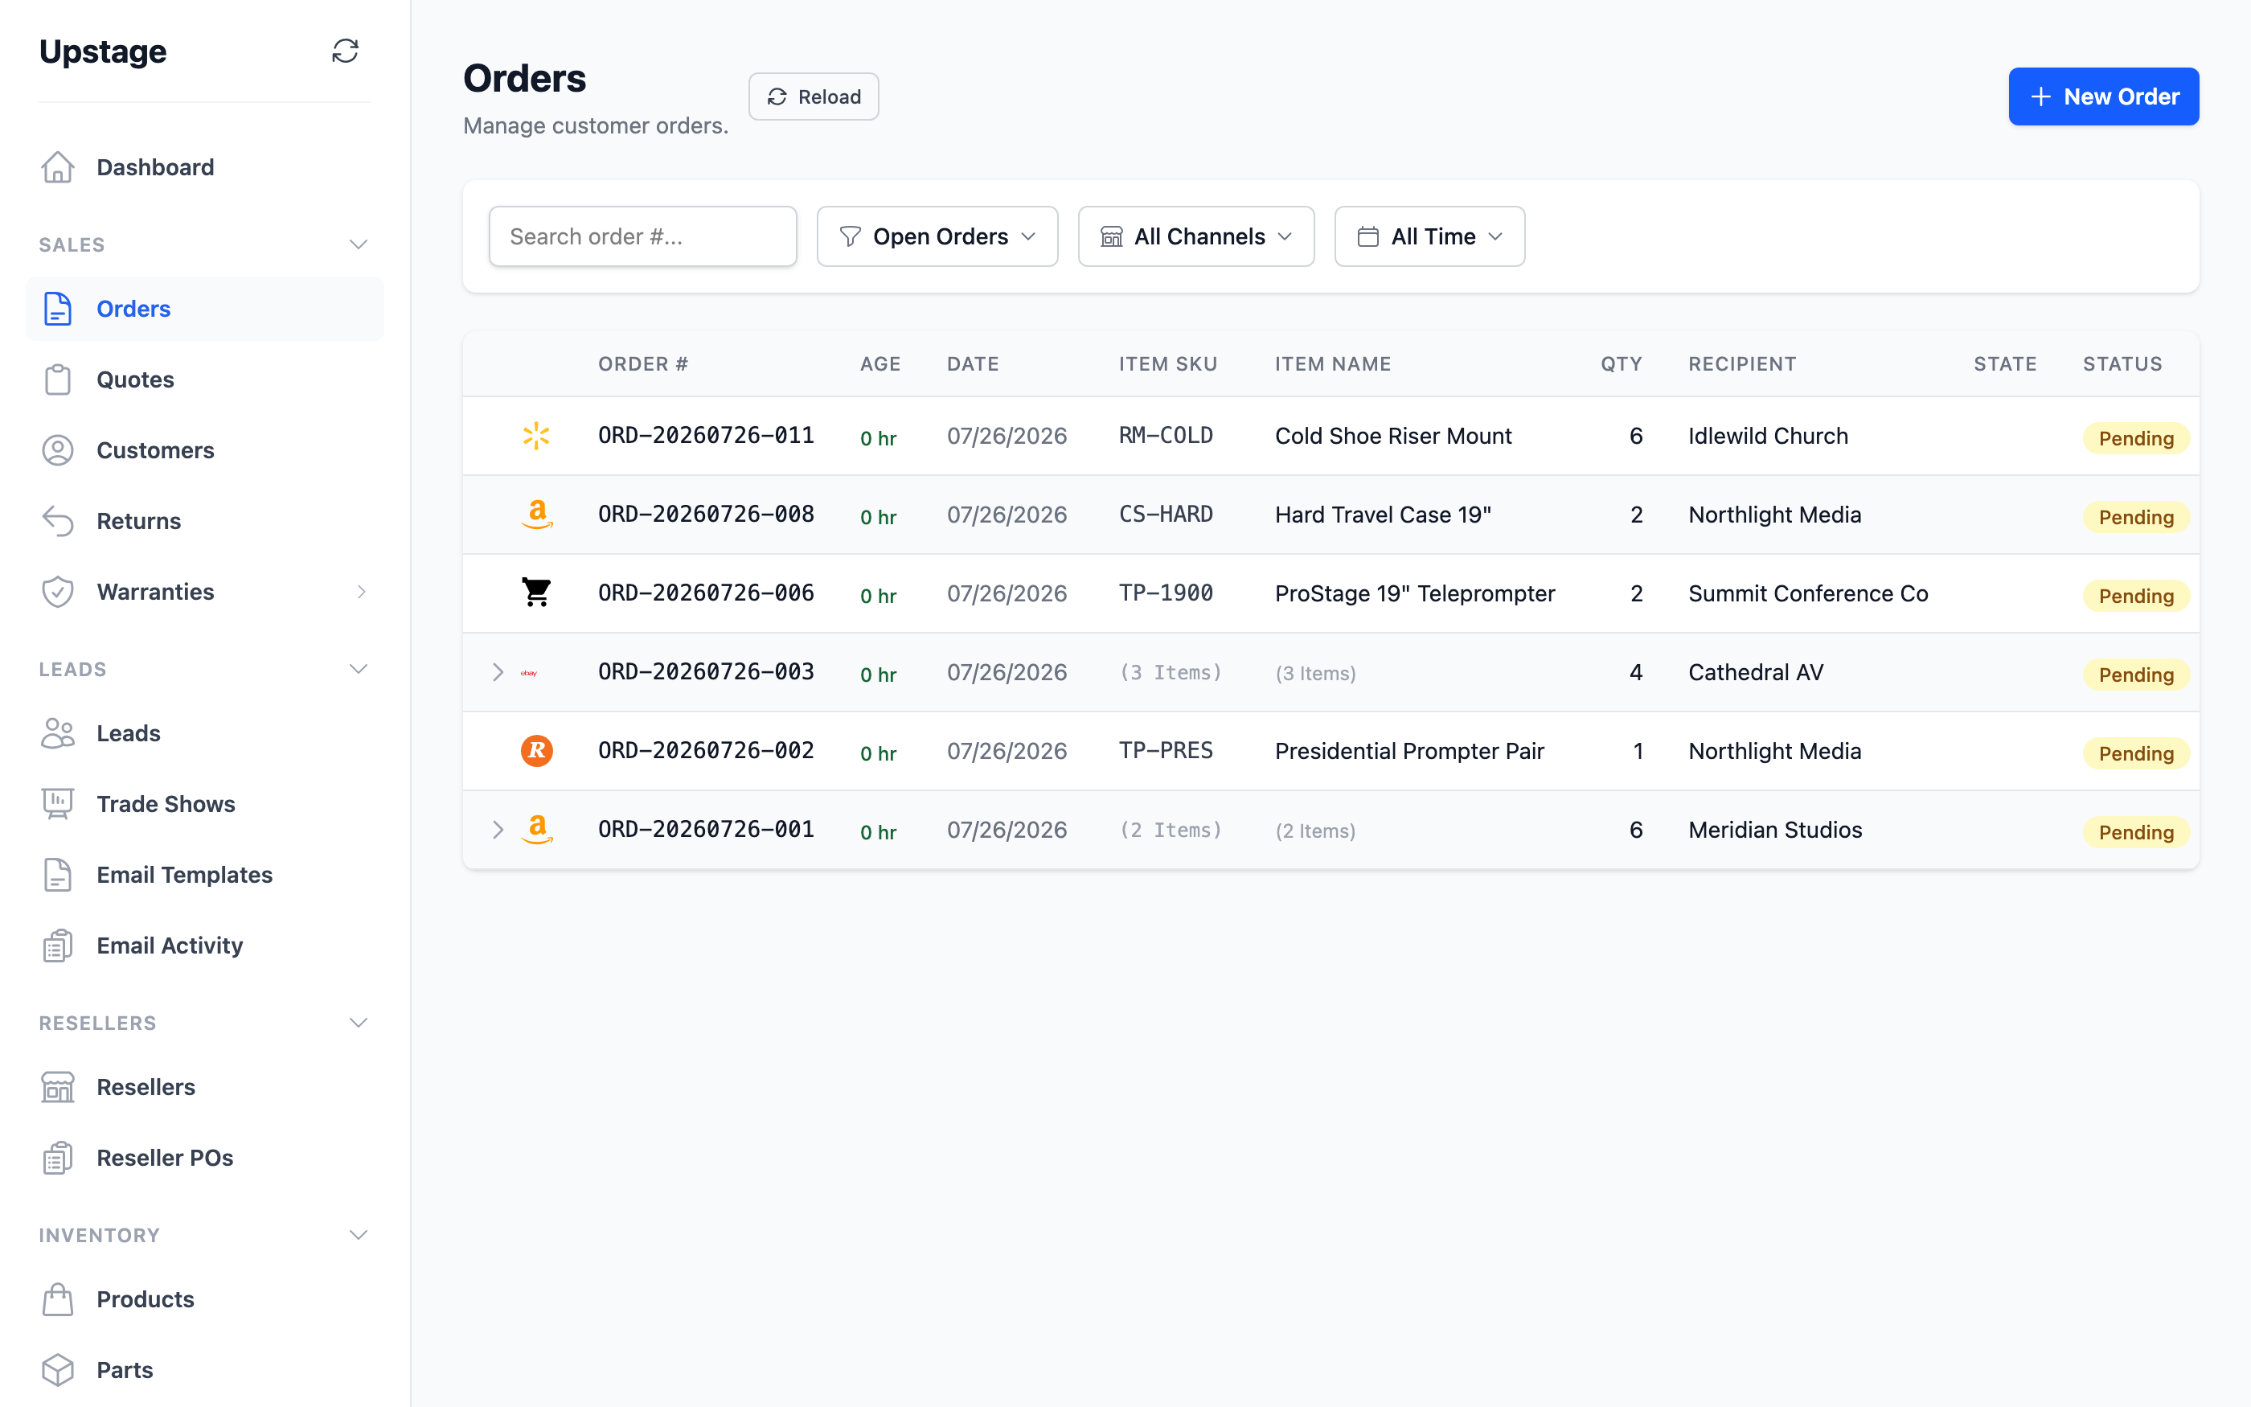Image resolution: width=2251 pixels, height=1407 pixels.
Task: Click the Returns arrow icon
Action: [x=58, y=521]
